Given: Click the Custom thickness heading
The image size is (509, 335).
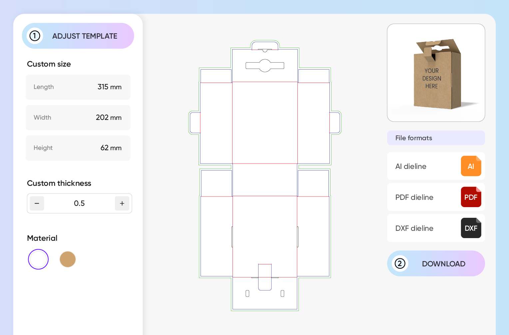Looking at the screenshot, I should 59,183.
